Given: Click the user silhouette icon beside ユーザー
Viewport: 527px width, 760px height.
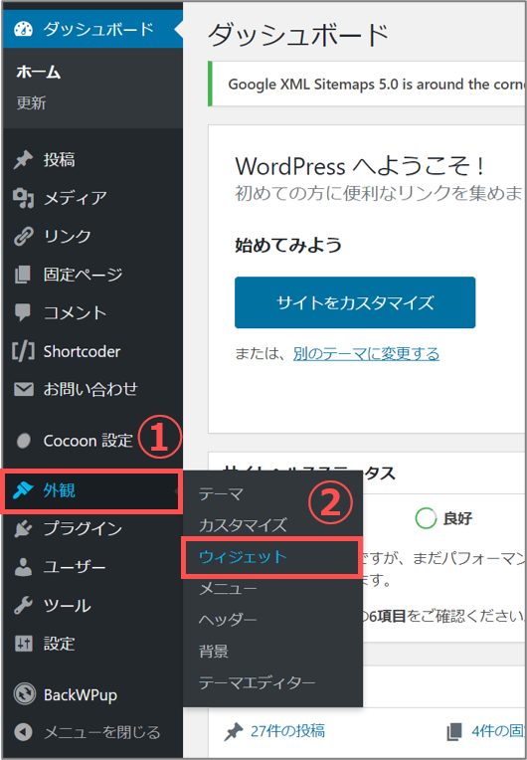Looking at the screenshot, I should 23,567.
